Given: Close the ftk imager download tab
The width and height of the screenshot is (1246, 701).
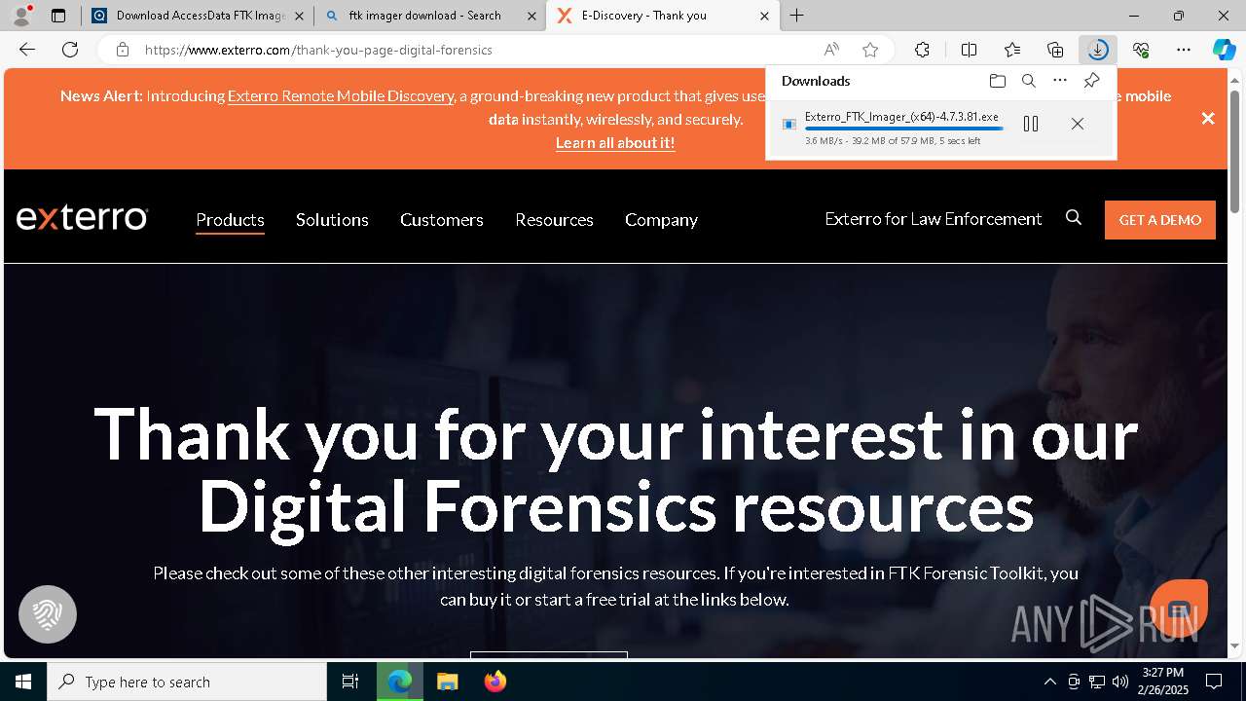Looking at the screenshot, I should (531, 16).
